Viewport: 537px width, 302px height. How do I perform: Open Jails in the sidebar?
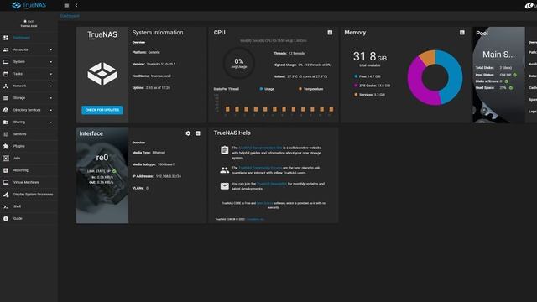pyautogui.click(x=29, y=159)
